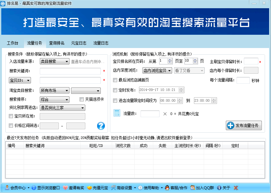Toggle the 定时发布 checkbox
Image resolution: width=271 pixels, height=193 pixels.
[x=115, y=90]
